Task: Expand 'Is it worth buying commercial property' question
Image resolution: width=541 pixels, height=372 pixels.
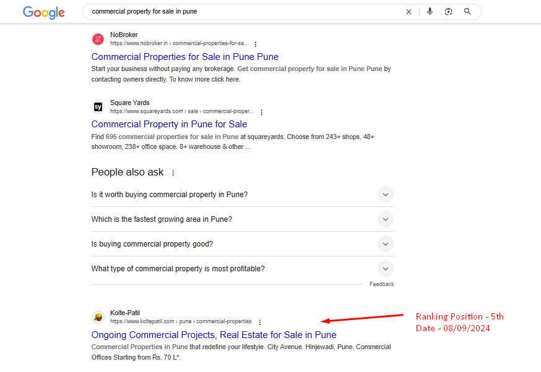Action: 386,195
